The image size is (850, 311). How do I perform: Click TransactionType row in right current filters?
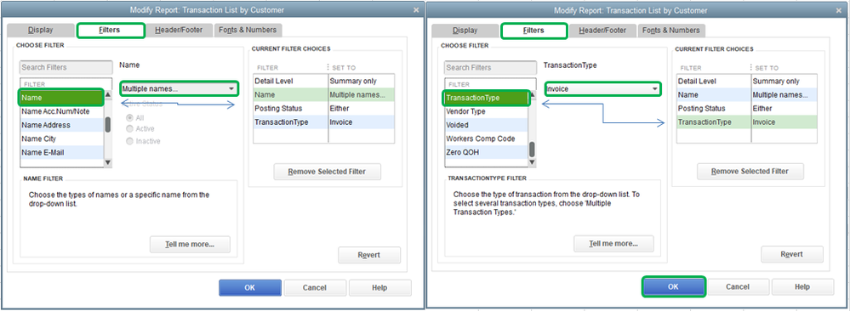tap(747, 122)
